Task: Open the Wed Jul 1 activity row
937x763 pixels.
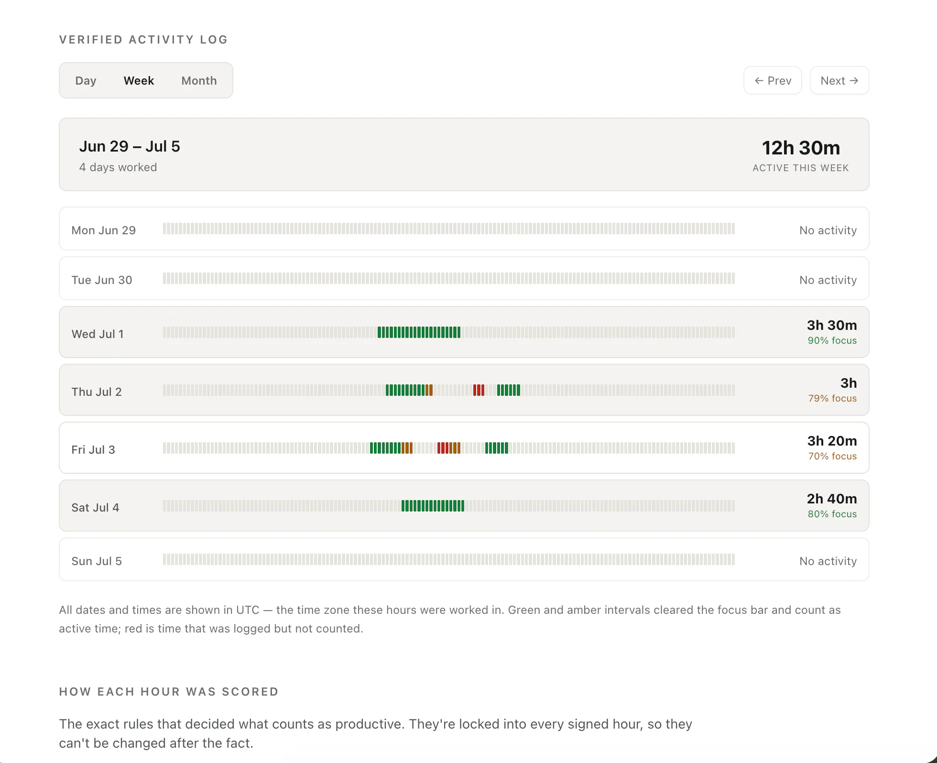Action: [464, 332]
